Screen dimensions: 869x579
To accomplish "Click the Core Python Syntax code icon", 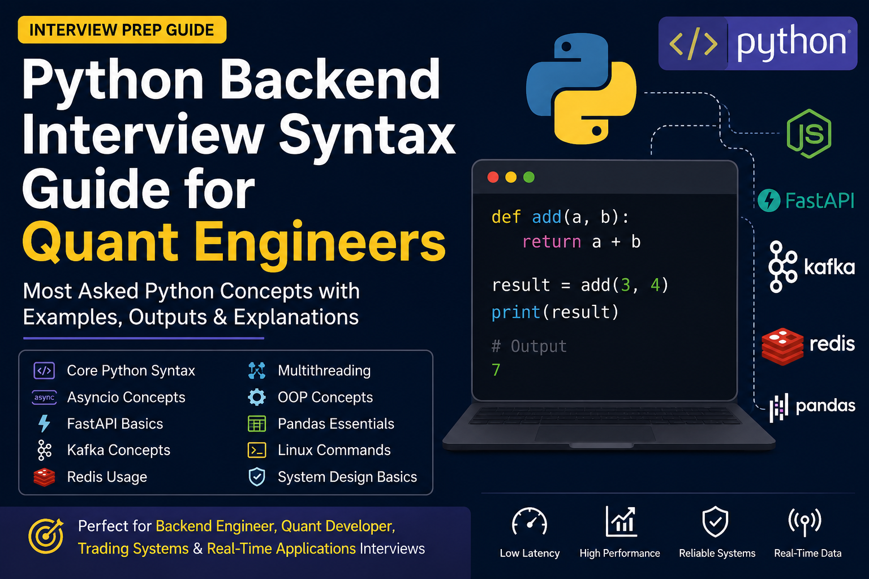I will click(44, 371).
